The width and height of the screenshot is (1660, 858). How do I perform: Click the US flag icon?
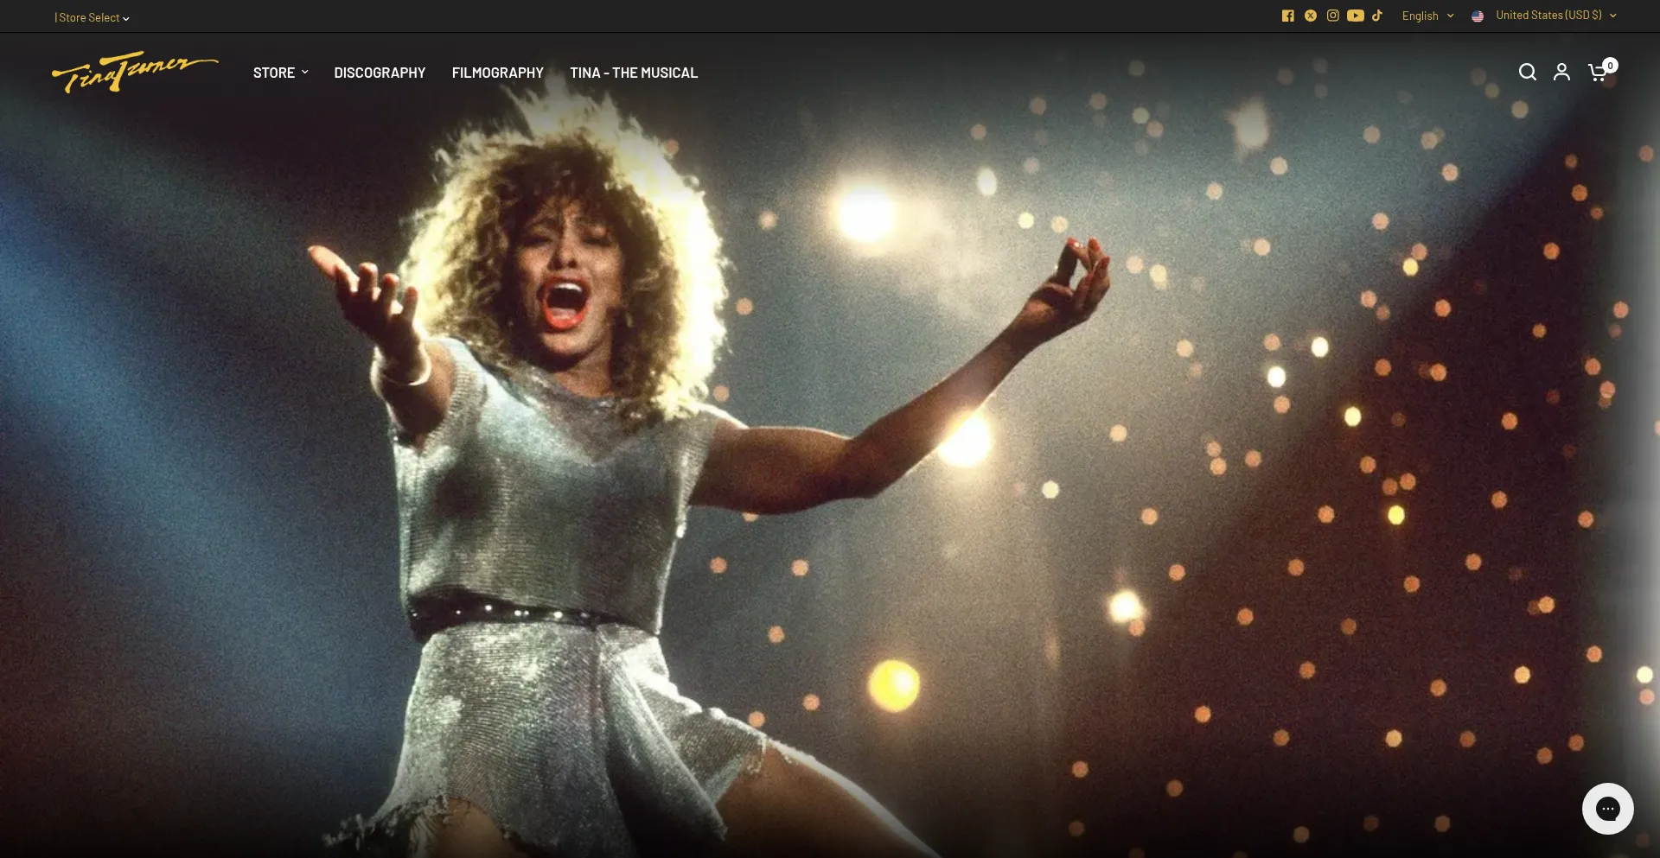(x=1478, y=16)
